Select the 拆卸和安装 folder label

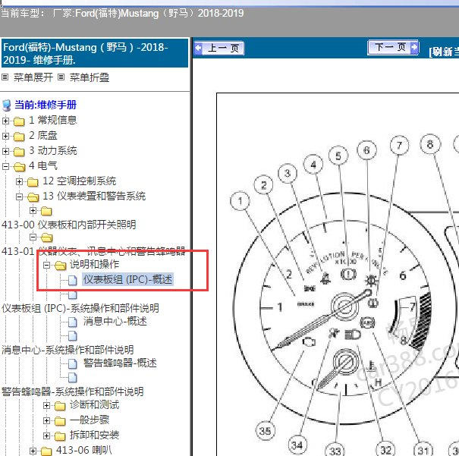[94, 436]
